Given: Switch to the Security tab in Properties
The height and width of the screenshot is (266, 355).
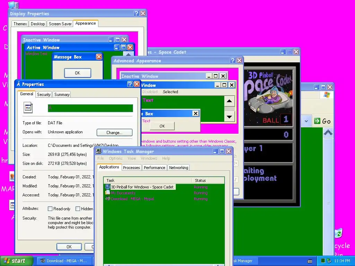Looking at the screenshot, I should pos(44,95).
